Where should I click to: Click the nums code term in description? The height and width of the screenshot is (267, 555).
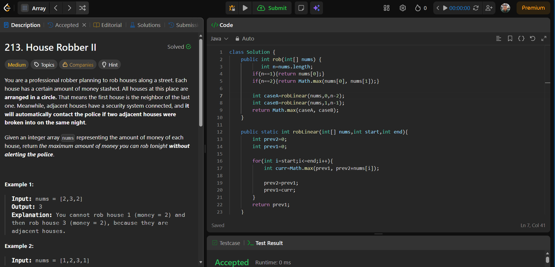(68, 138)
